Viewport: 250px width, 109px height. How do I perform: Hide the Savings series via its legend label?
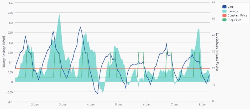233,11
